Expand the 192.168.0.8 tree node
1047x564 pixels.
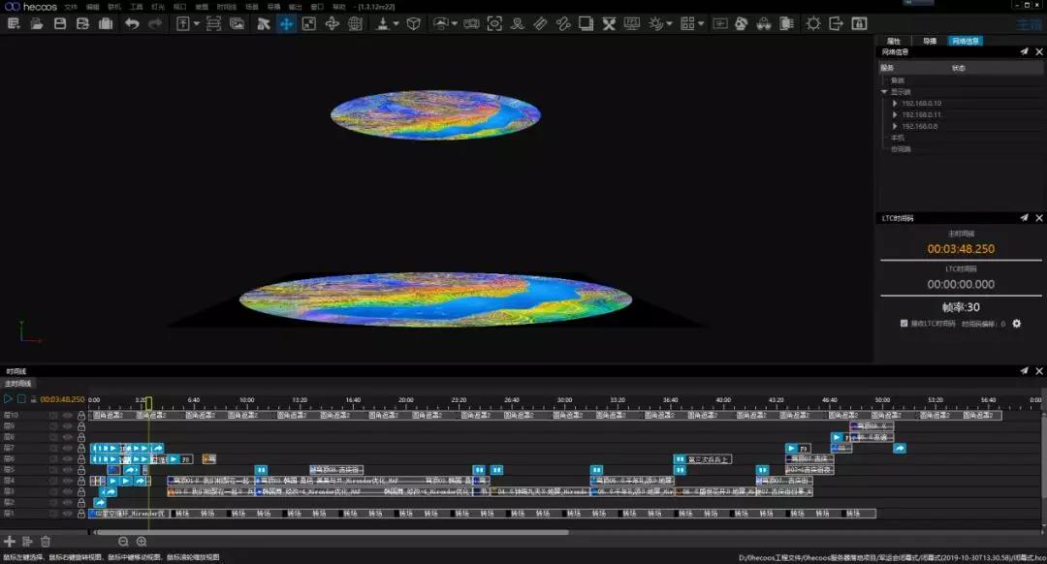click(895, 126)
